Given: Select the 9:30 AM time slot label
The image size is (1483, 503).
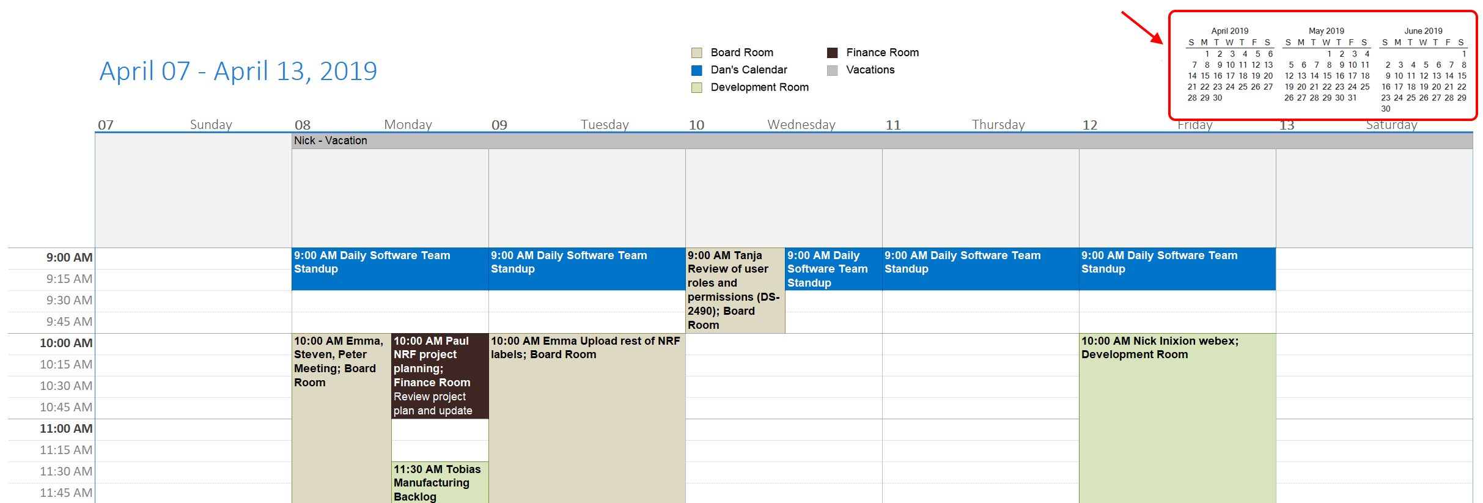Looking at the screenshot, I should click(x=69, y=300).
